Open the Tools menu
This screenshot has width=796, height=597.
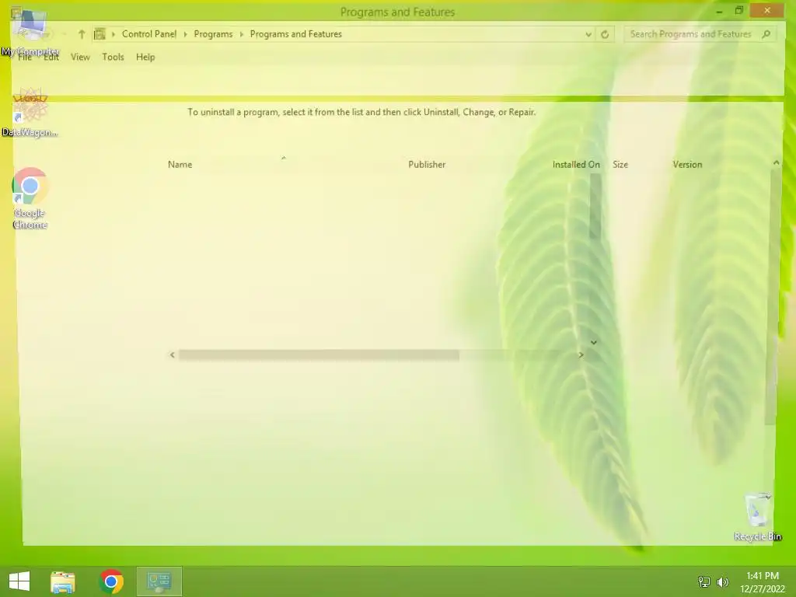[x=113, y=57]
